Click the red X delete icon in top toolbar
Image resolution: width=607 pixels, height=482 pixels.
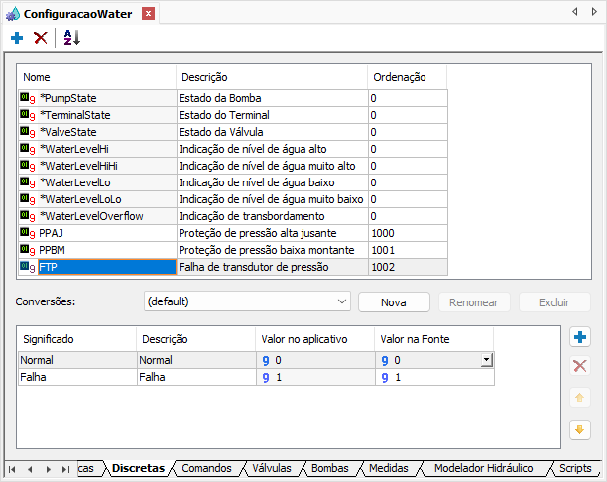[41, 38]
